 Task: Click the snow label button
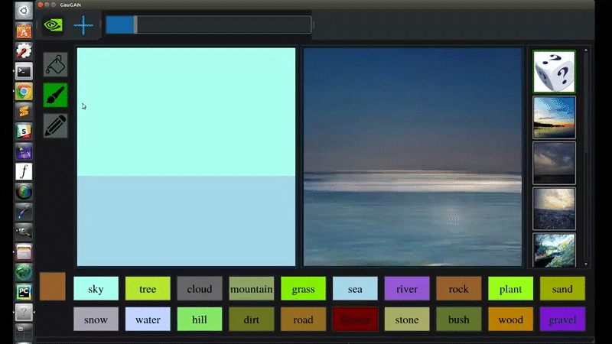pos(96,319)
